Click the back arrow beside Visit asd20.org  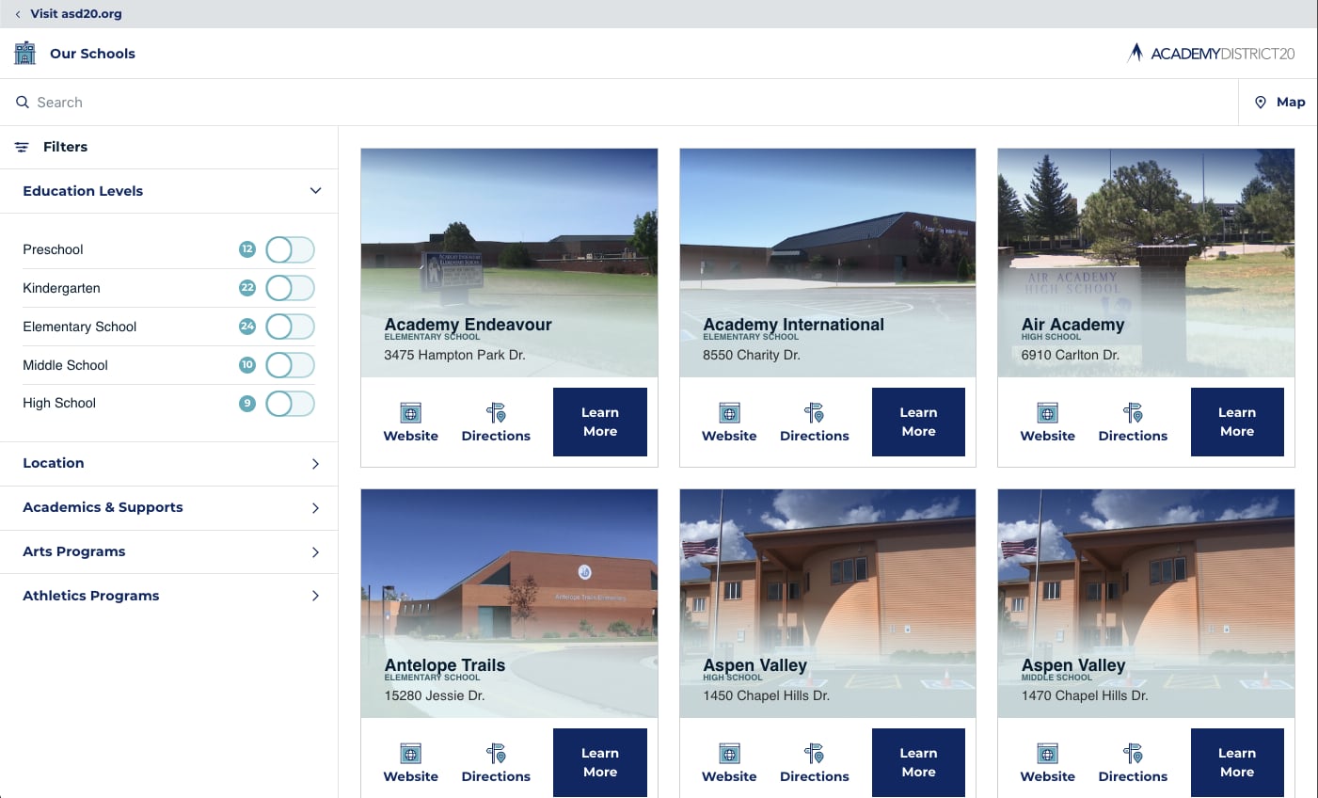click(x=18, y=14)
